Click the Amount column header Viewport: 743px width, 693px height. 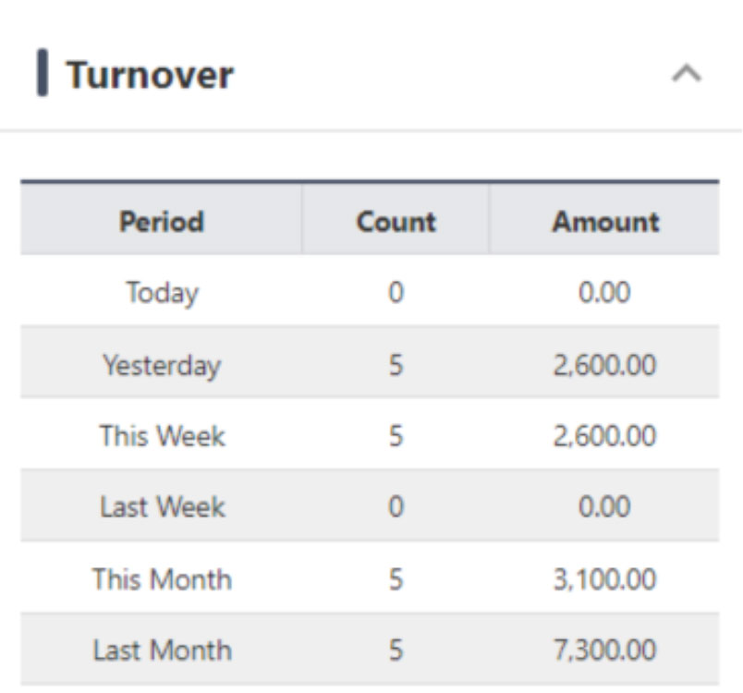click(x=605, y=222)
